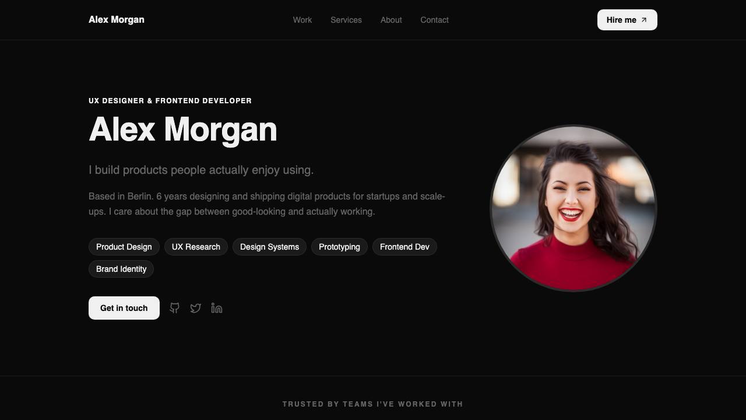This screenshot has height=420, width=746.
Task: Open the GitHub profile icon
Action: [174, 308]
